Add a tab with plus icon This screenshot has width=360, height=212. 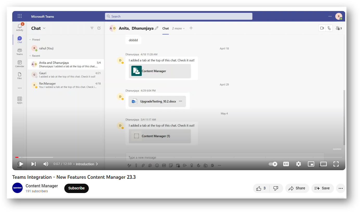pos(191,28)
